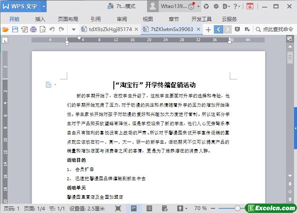Click the document page icon beside title
Image resolution: width=297 pixels, height=213 pixels.
(48, 84)
